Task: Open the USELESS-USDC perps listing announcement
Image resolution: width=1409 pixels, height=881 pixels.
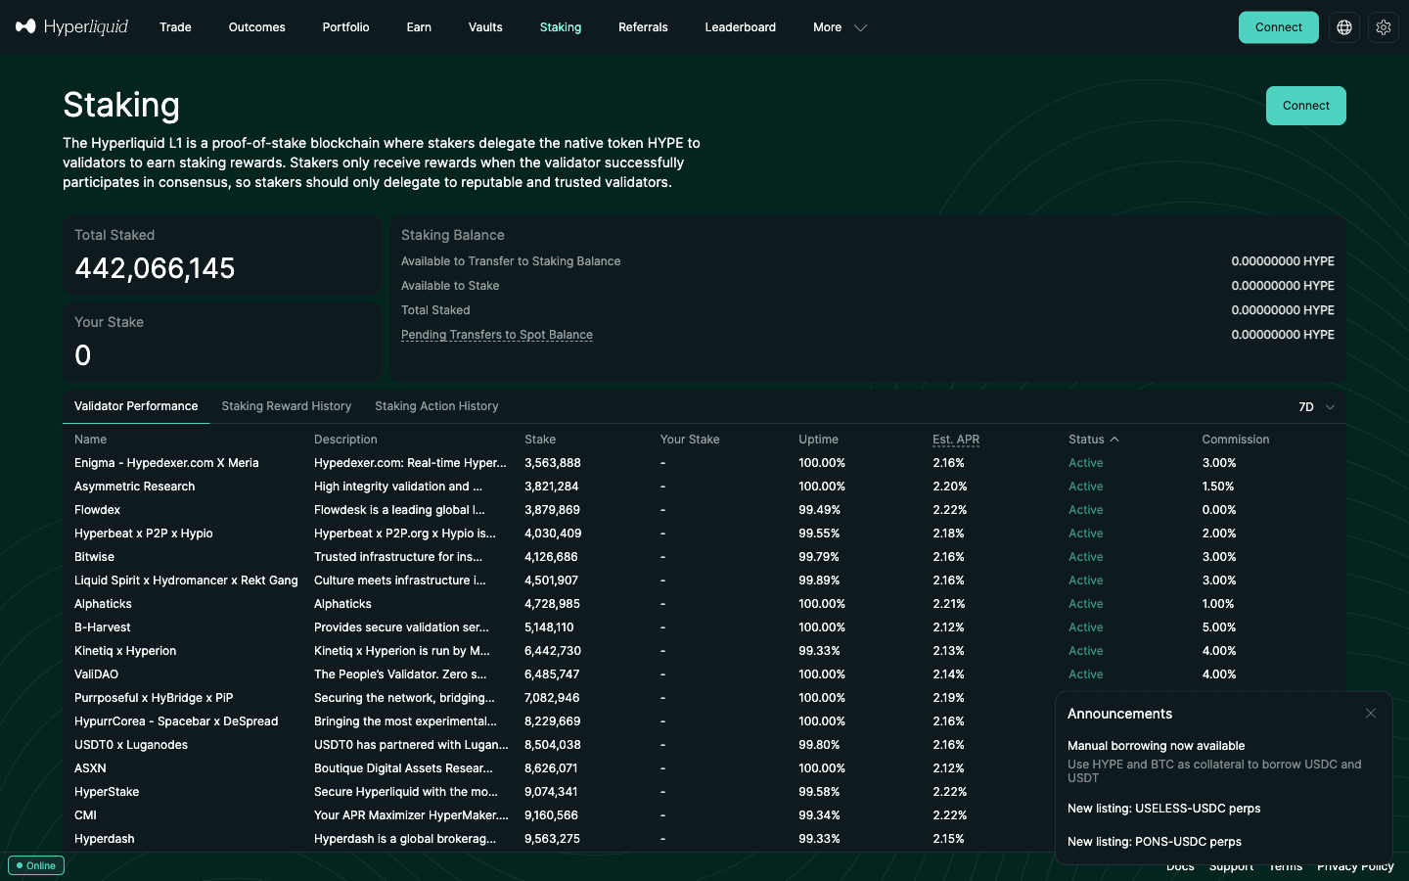Action: (x=1164, y=809)
